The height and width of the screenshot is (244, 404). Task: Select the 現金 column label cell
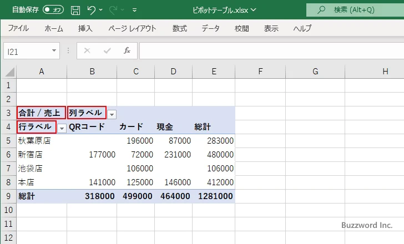point(173,127)
